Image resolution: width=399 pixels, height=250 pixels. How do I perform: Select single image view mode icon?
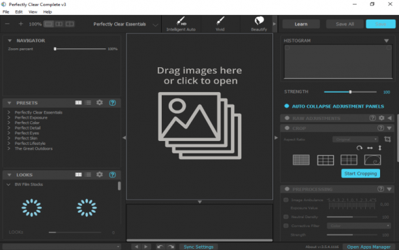[x=49, y=24]
